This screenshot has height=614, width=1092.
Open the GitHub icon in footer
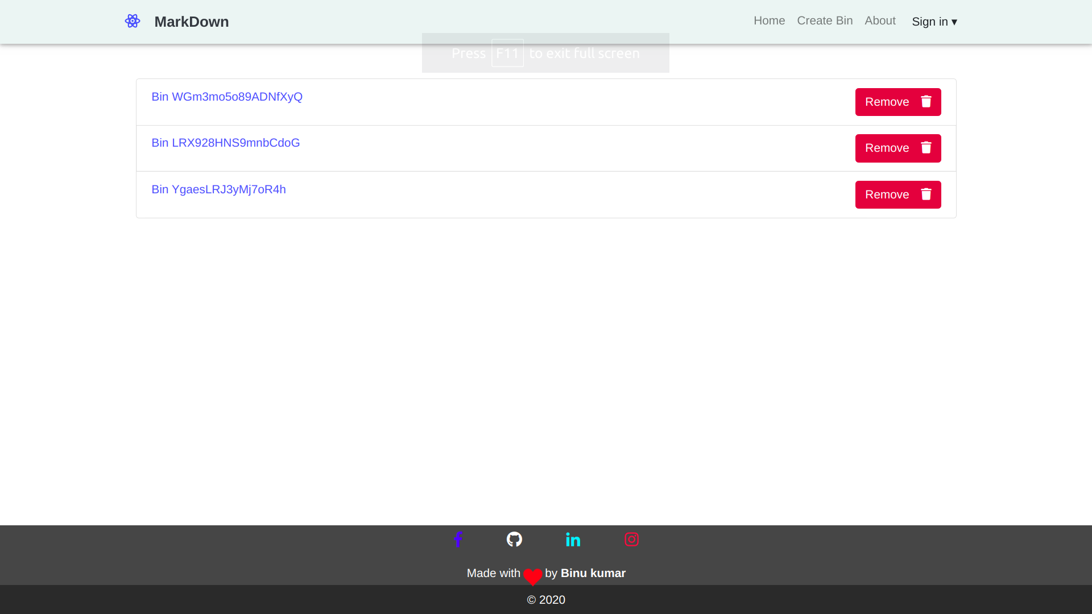(514, 539)
